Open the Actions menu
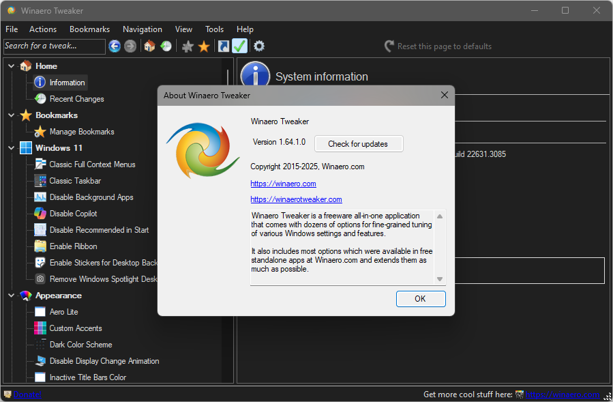The image size is (613, 402). [x=43, y=29]
